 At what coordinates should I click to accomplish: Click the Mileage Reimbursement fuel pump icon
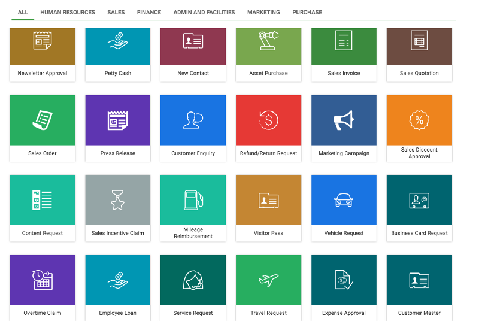[193, 200]
